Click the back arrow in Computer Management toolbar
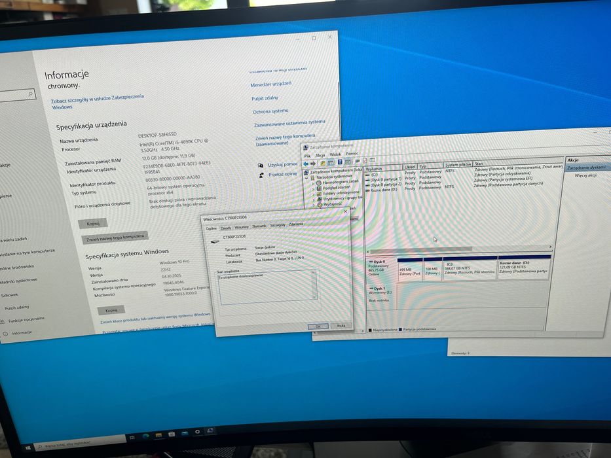Image resolution: width=611 pixels, height=458 pixels. pos(306,164)
